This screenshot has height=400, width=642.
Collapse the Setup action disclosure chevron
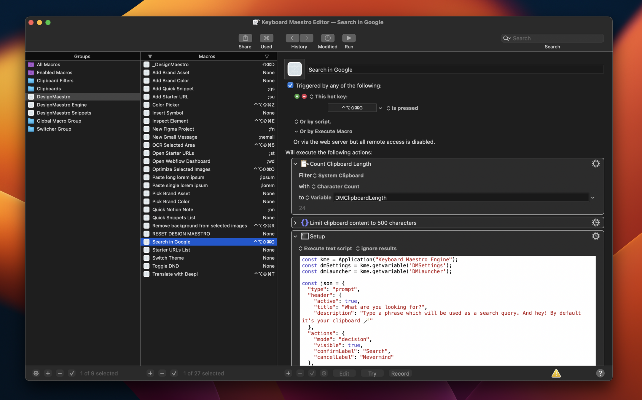[x=295, y=236]
